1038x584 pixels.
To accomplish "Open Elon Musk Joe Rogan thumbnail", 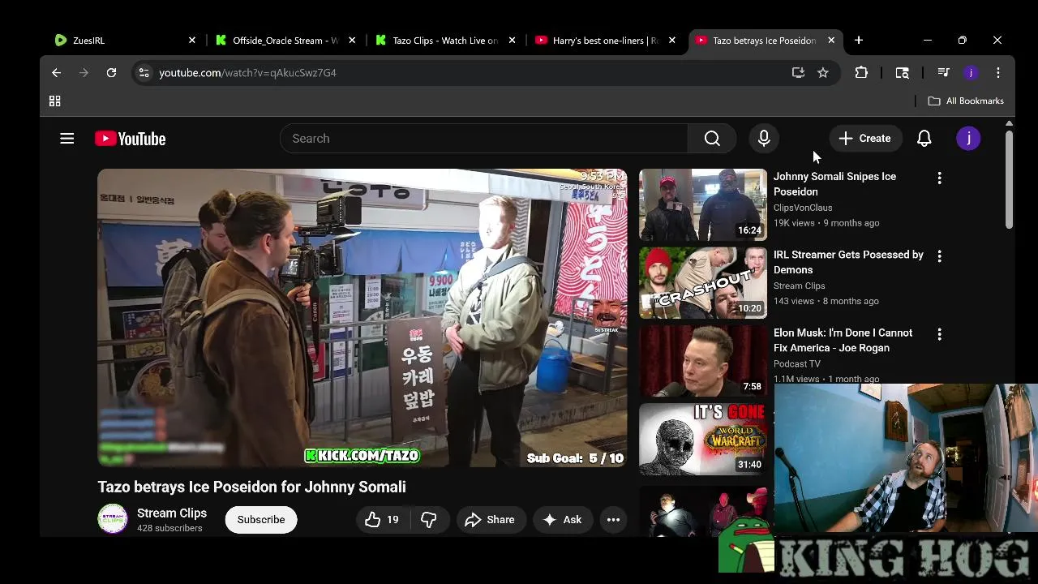I will [x=703, y=361].
